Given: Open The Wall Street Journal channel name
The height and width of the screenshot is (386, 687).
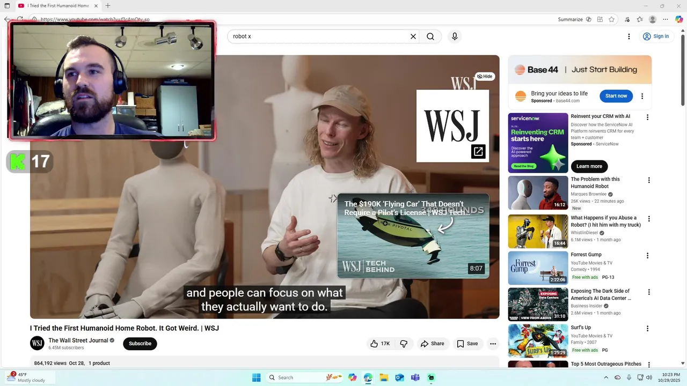Looking at the screenshot, I should click(78, 340).
